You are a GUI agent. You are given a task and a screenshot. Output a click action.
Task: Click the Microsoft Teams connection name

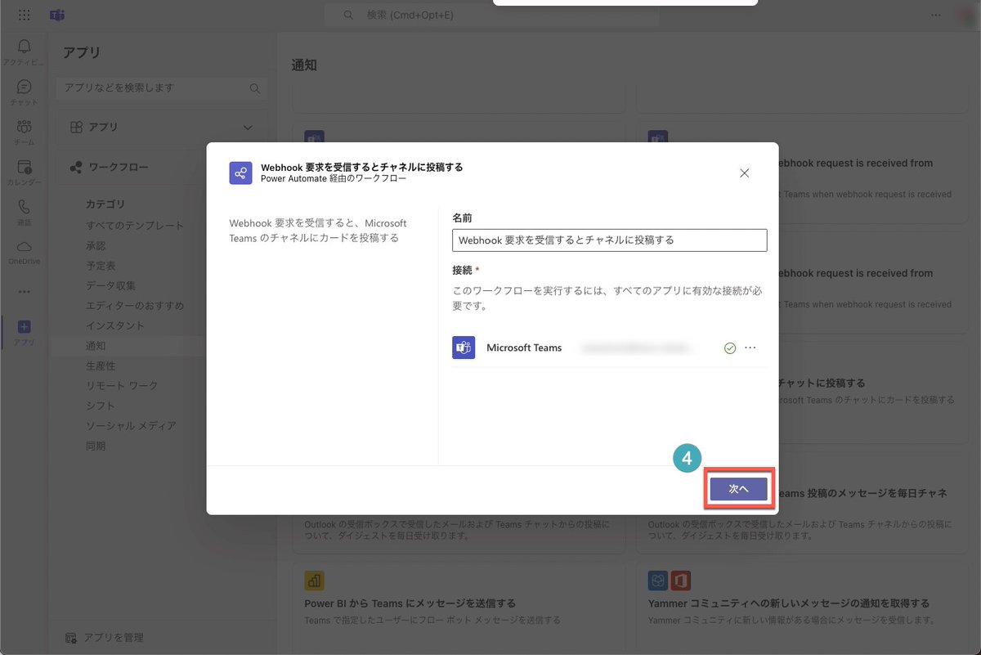(x=524, y=348)
